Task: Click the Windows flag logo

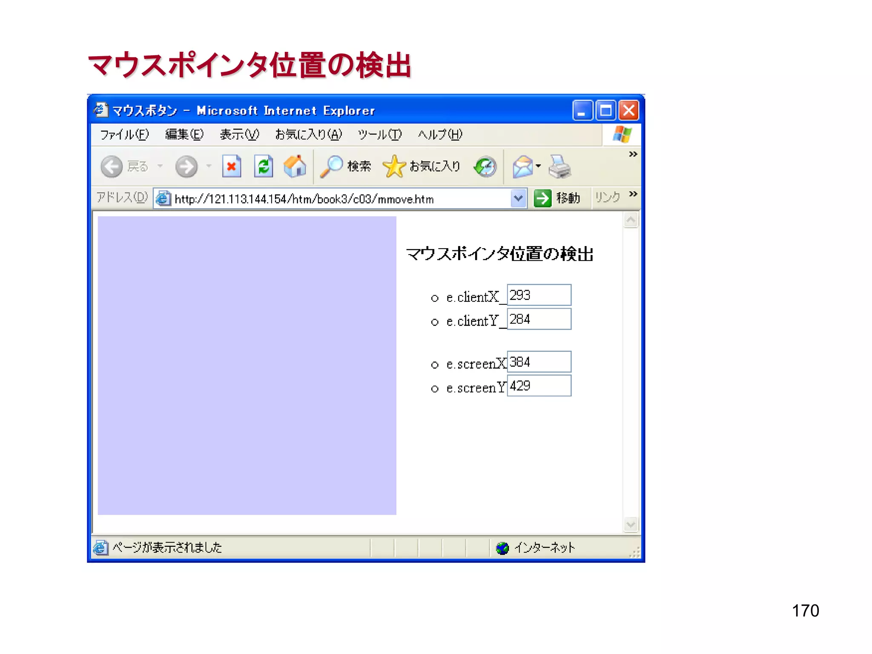Action: [622, 135]
